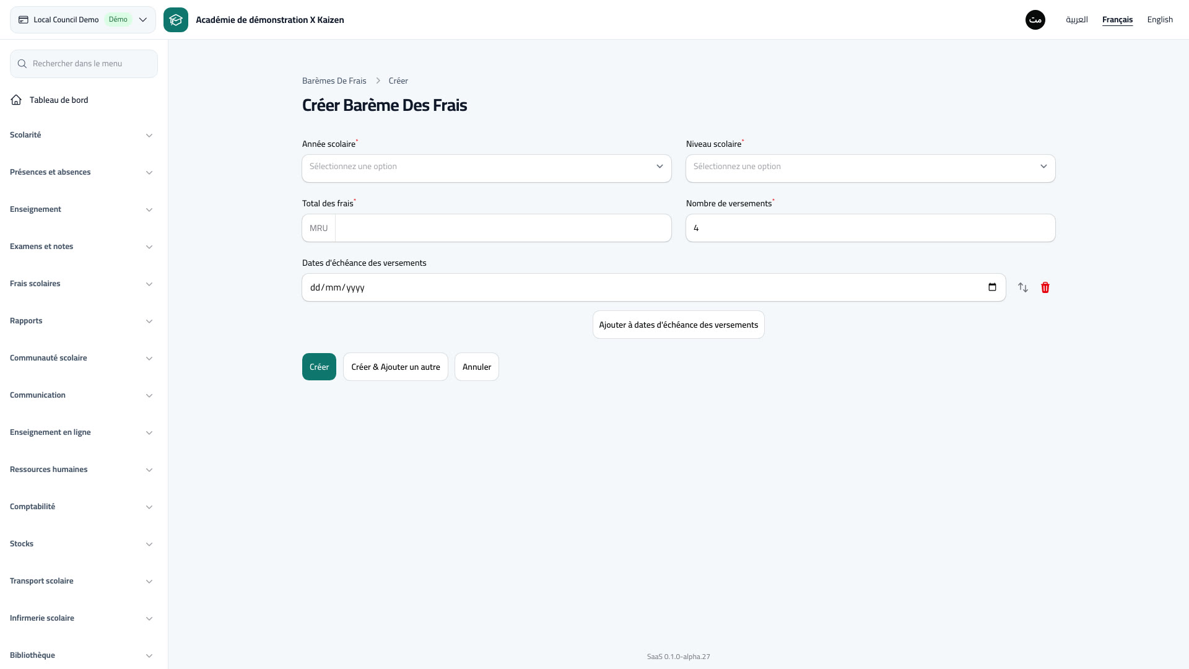This screenshot has width=1189, height=669.
Task: Click the green Créer button
Action: tap(319, 367)
